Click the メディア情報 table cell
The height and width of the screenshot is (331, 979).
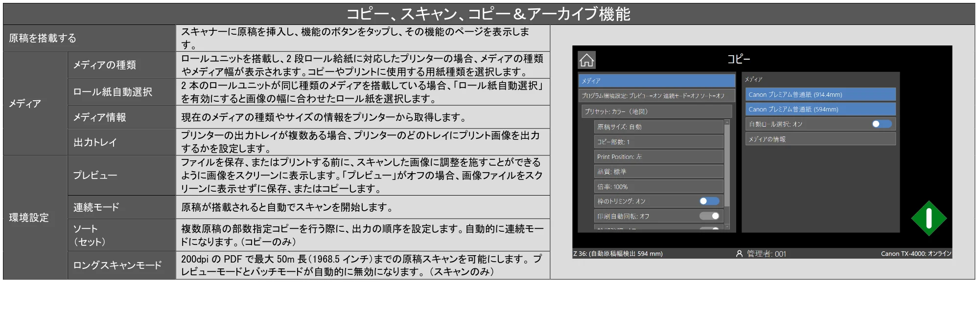pos(122,117)
